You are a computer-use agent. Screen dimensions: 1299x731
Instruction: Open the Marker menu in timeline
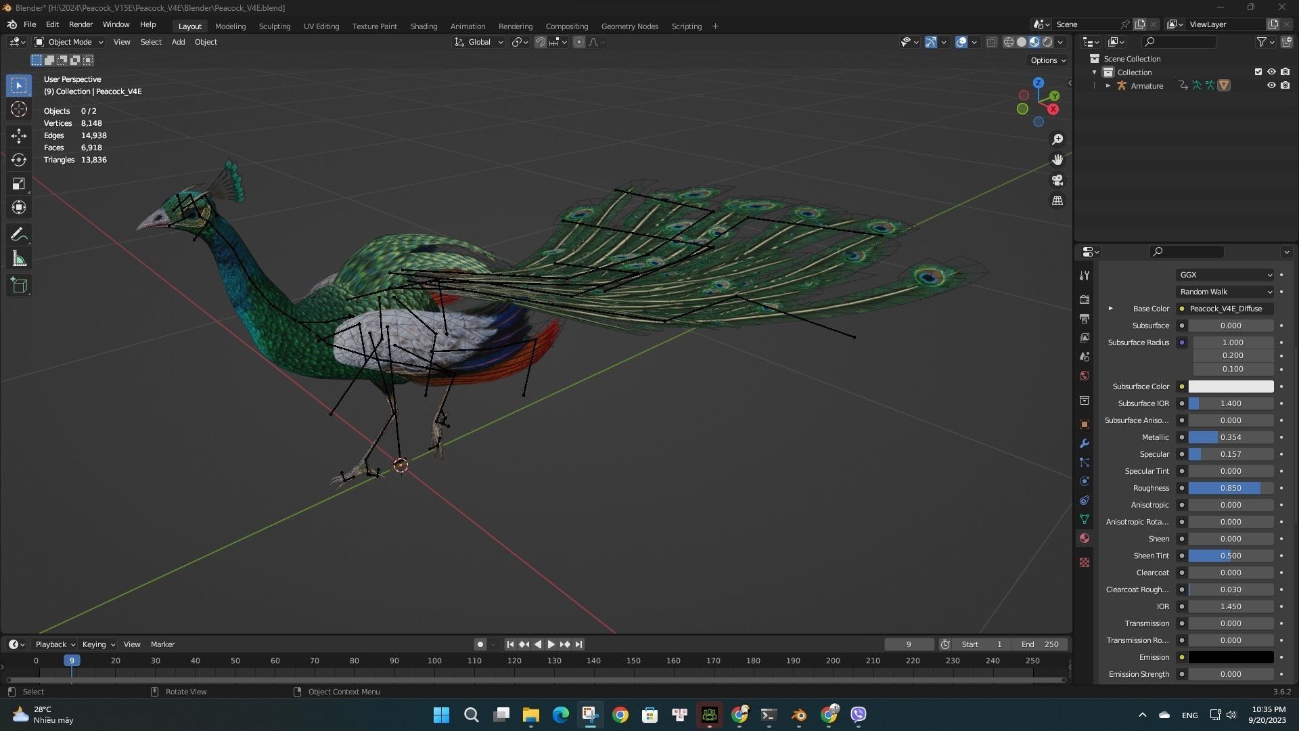pos(162,644)
